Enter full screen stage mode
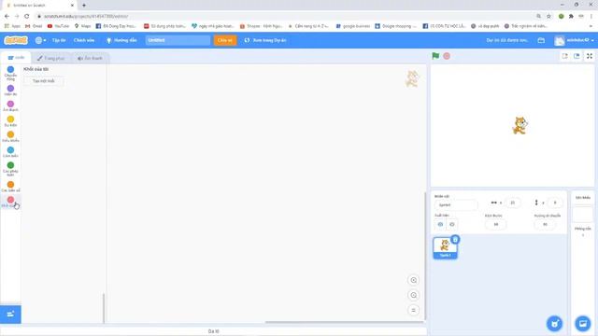This screenshot has height=336, width=598. [x=590, y=56]
